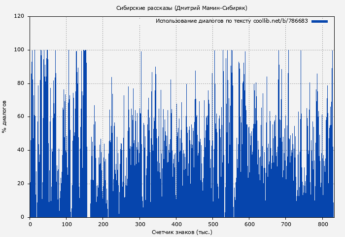The width and height of the screenshot is (345, 237).
Task: Click the 40 tick on y-axis
Action: pyautogui.click(x=21, y=150)
